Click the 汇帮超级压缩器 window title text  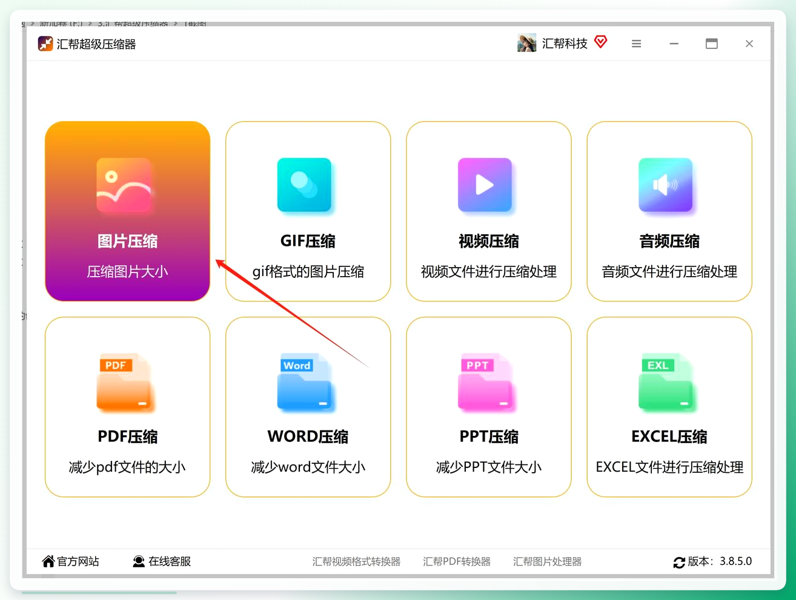[x=96, y=44]
